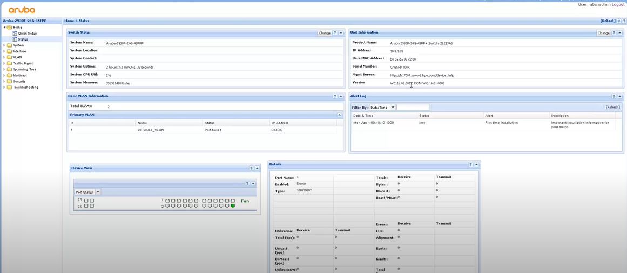Image resolution: width=627 pixels, height=273 pixels.
Task: Open help for the Alert Log panel
Action: point(614,96)
